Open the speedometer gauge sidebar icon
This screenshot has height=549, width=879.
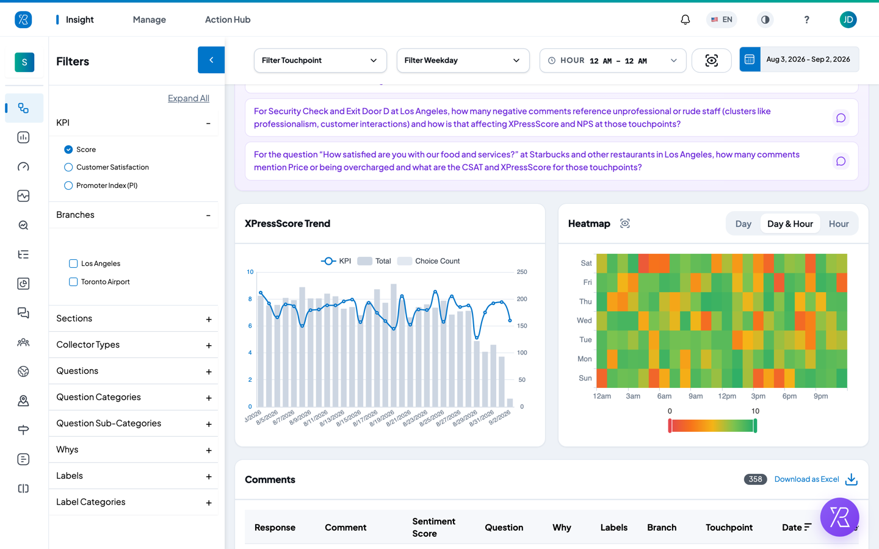(23, 167)
